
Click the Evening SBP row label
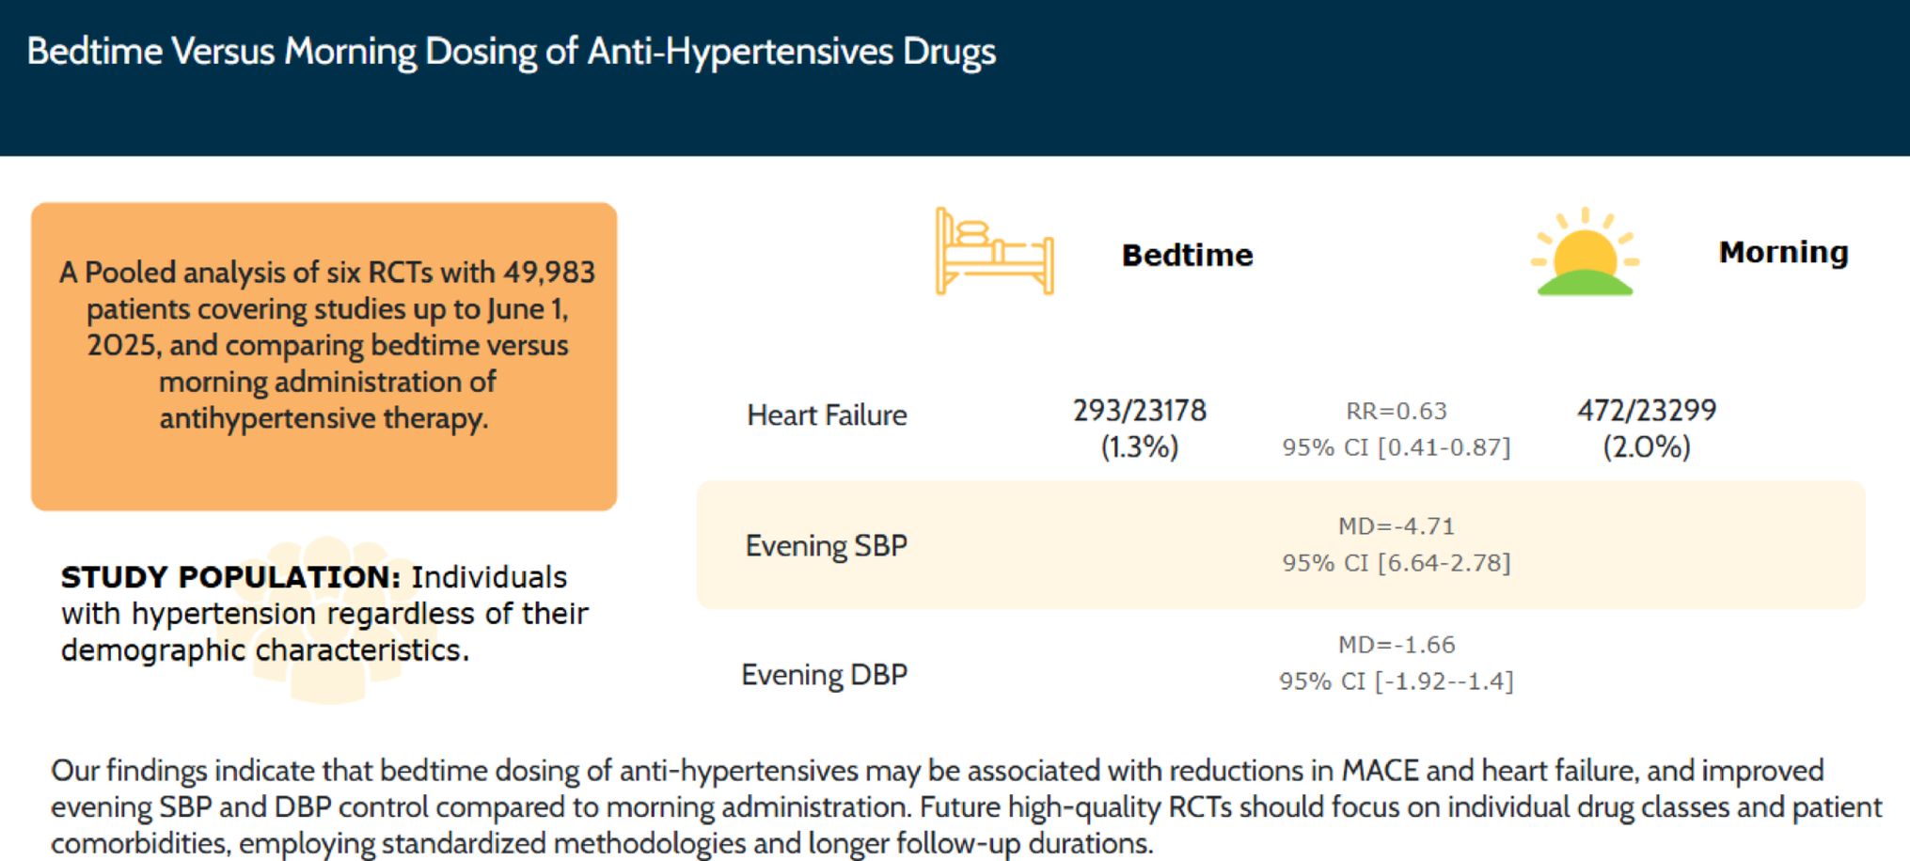point(826,545)
